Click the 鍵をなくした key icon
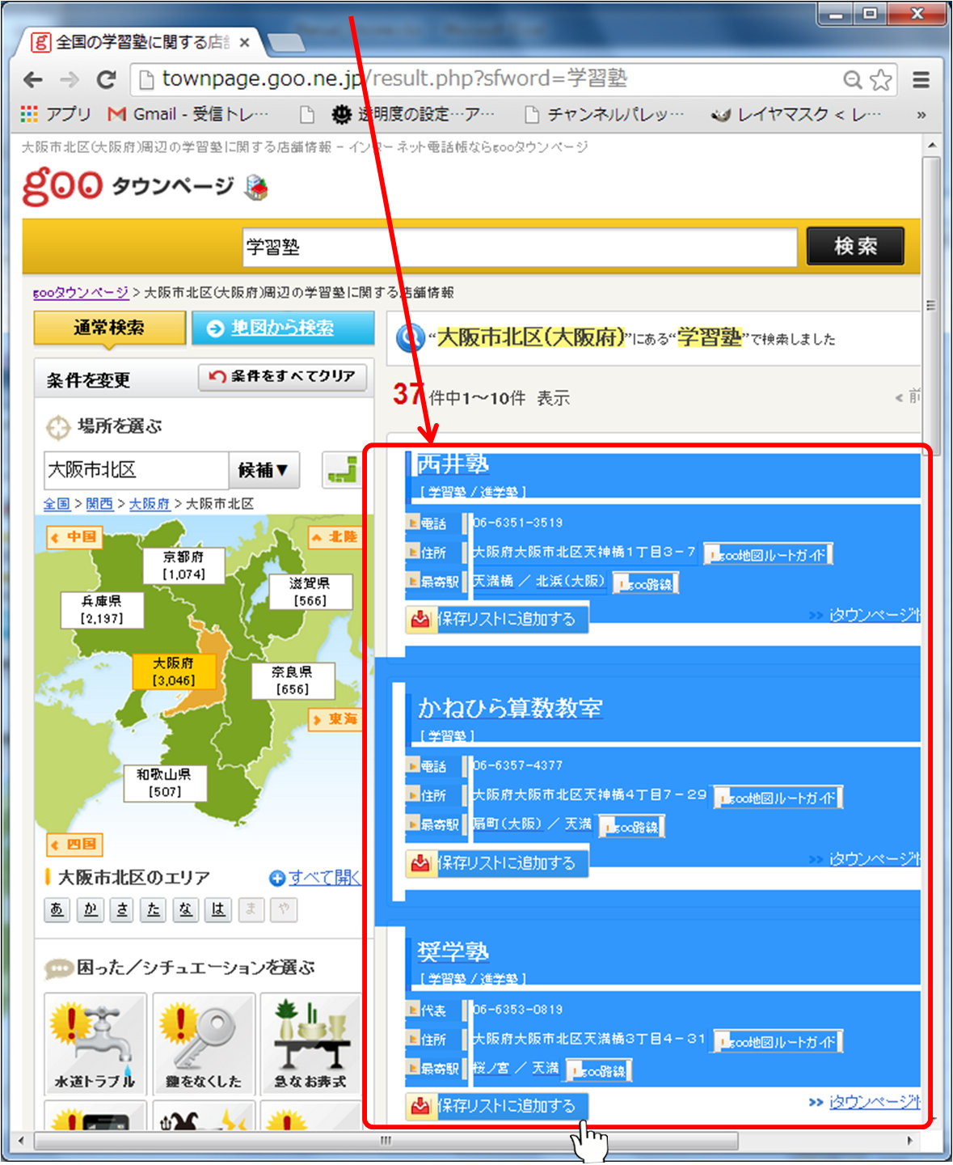Viewport: 953px width, 1165px height. tap(204, 1042)
